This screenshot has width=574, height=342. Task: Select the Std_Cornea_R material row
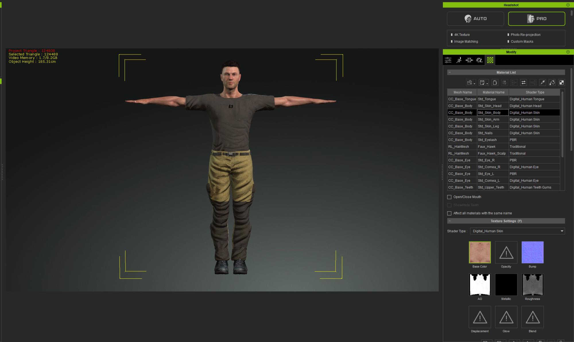[503, 167]
